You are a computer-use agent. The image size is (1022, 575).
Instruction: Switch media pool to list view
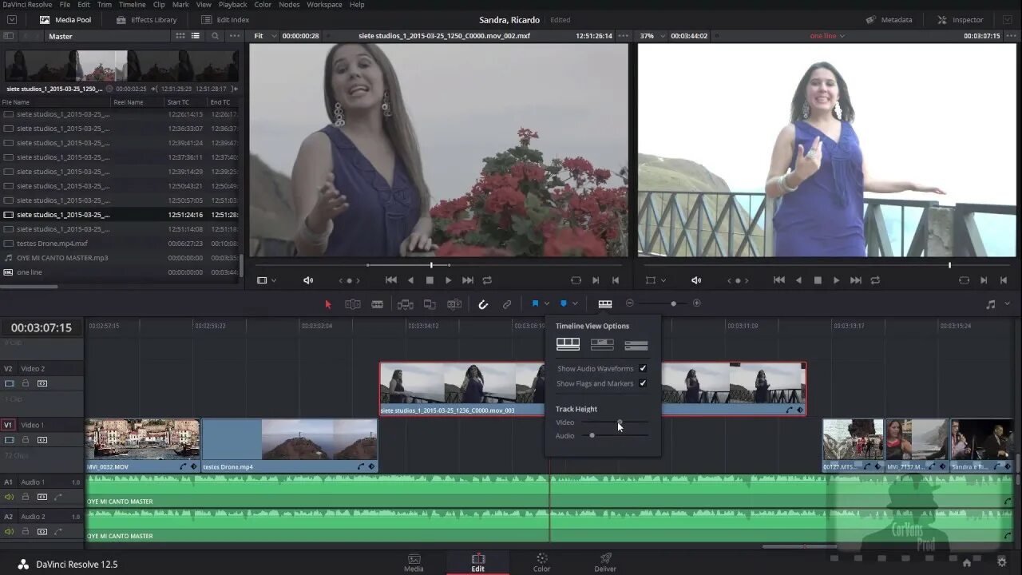click(x=196, y=36)
